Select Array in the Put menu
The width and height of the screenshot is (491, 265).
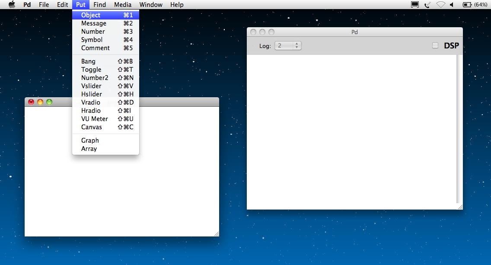[105, 149]
